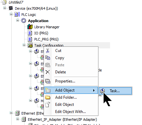Click the Task Configuration icon
The image size is (142, 125).
coord(30,45)
